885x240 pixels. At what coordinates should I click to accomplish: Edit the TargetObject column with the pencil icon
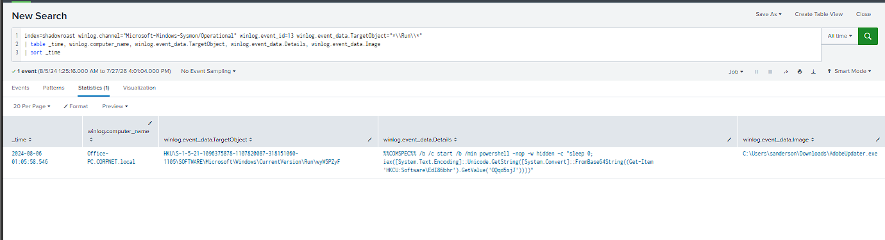coord(370,139)
